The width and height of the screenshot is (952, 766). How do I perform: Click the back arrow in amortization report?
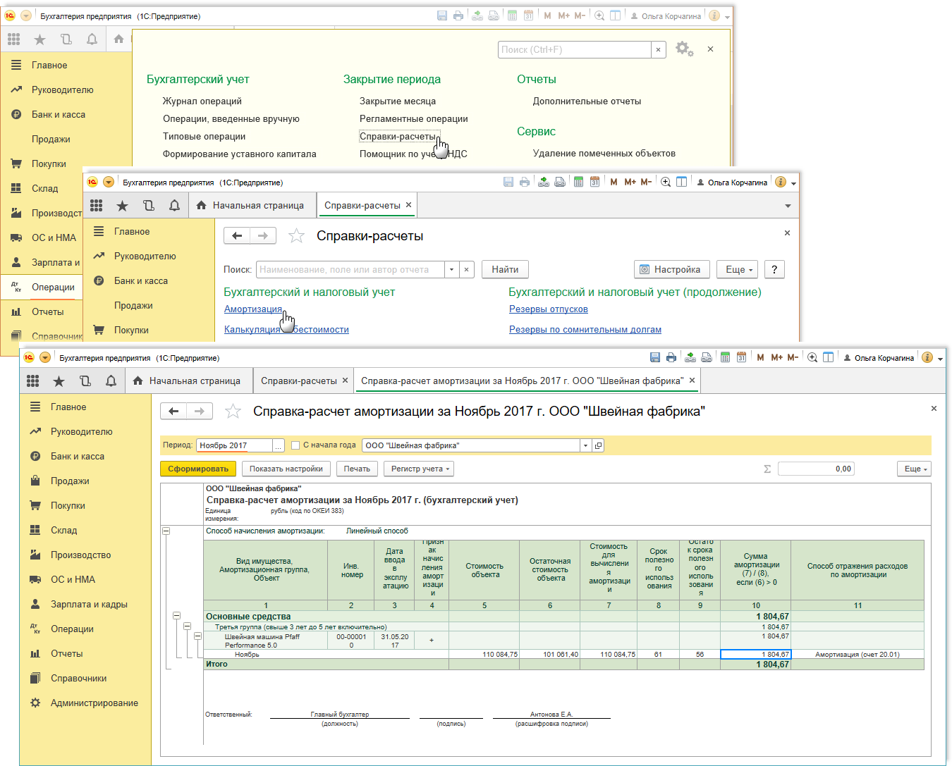tap(174, 412)
